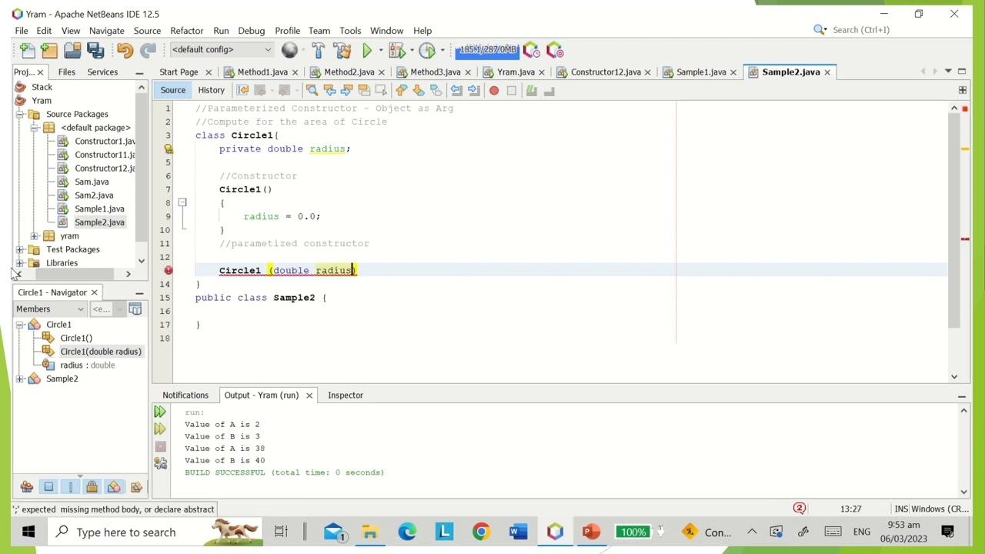The height and width of the screenshot is (554, 985).
Task: Click the Open Project toolbar icon
Action: [72, 50]
